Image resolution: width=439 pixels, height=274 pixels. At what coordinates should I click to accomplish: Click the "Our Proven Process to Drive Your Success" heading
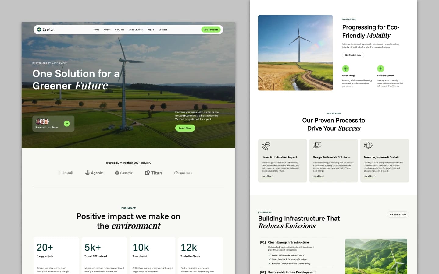click(x=334, y=124)
